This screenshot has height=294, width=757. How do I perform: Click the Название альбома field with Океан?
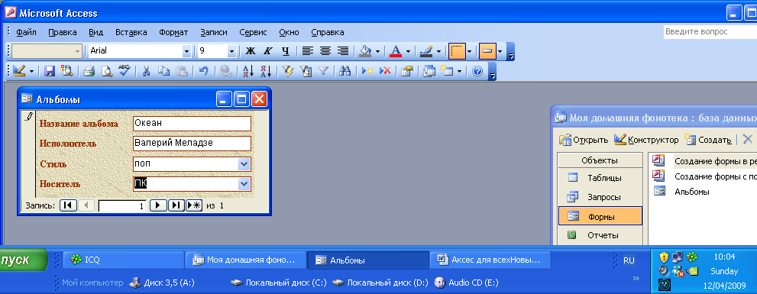tap(192, 123)
